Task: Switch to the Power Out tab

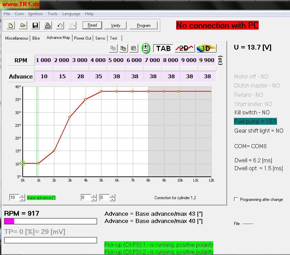Action: [x=83, y=38]
